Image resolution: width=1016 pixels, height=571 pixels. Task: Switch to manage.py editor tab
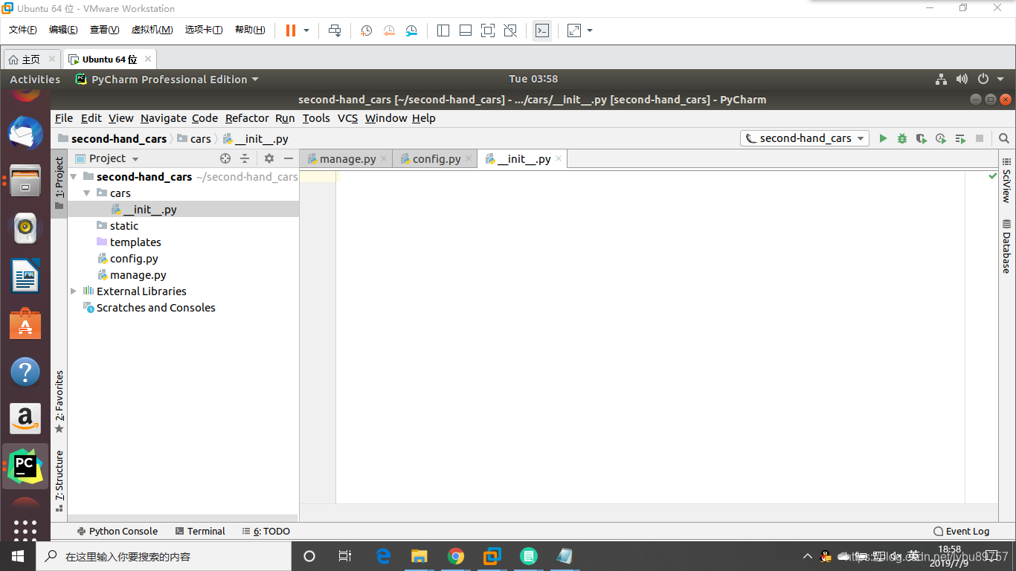[x=347, y=159]
